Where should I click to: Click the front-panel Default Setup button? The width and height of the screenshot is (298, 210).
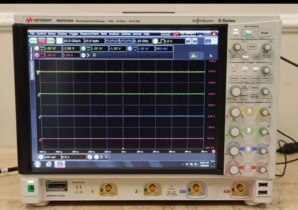point(266,56)
